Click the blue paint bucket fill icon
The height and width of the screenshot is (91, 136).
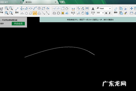67,13
